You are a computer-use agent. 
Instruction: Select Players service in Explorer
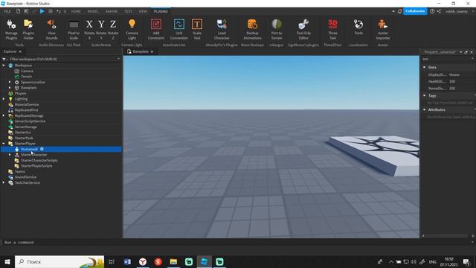[20, 93]
